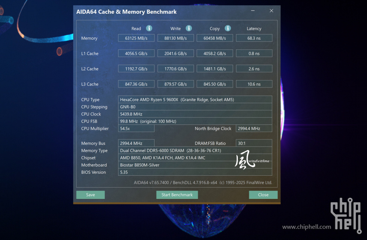Click L2 Cache latency 2.6 ns
This screenshot has height=240, width=367.
point(254,69)
